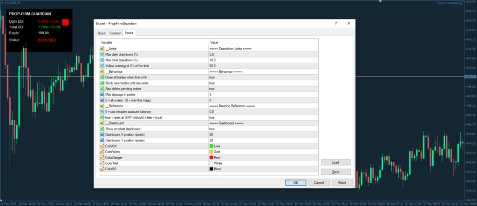Screen dimensions: 477x206
Task: Click the color icon beside ColorBG
Action: point(102,169)
